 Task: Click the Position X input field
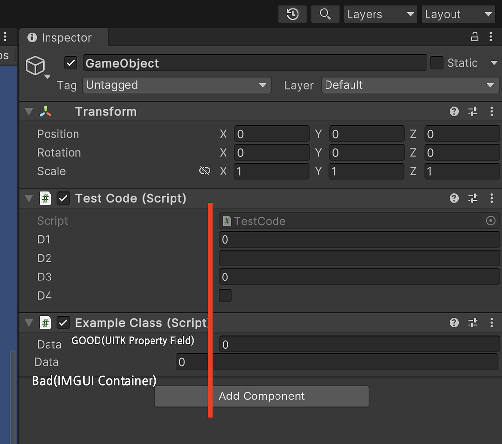(272, 134)
